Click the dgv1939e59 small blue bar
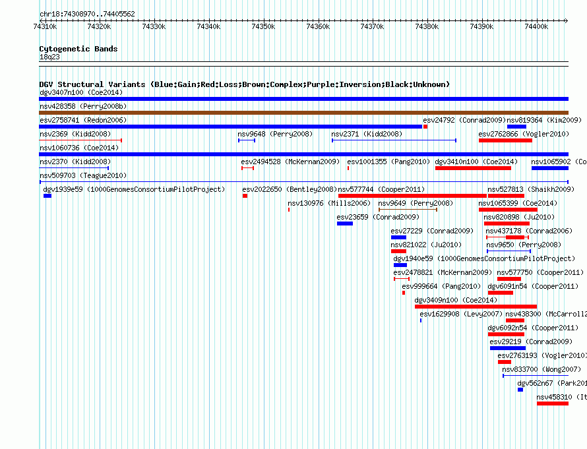This screenshot has width=587, height=449. 47,196
